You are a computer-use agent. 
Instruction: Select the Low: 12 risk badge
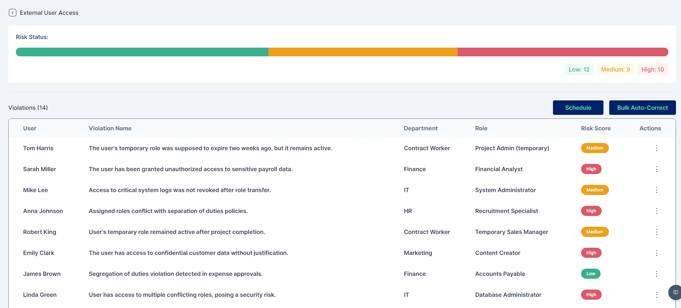click(x=579, y=69)
